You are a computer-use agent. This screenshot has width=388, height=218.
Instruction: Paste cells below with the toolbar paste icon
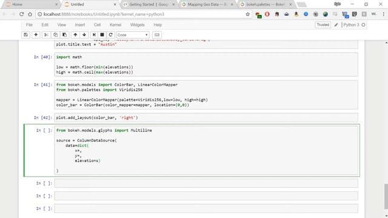click(65, 35)
